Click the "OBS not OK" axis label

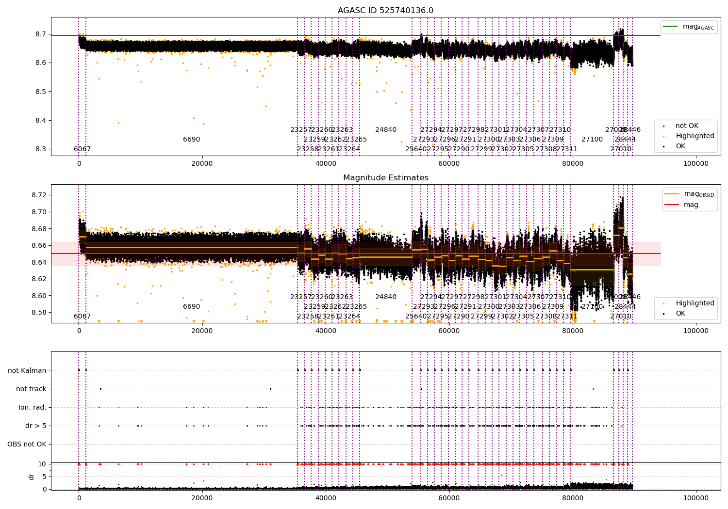(27, 444)
